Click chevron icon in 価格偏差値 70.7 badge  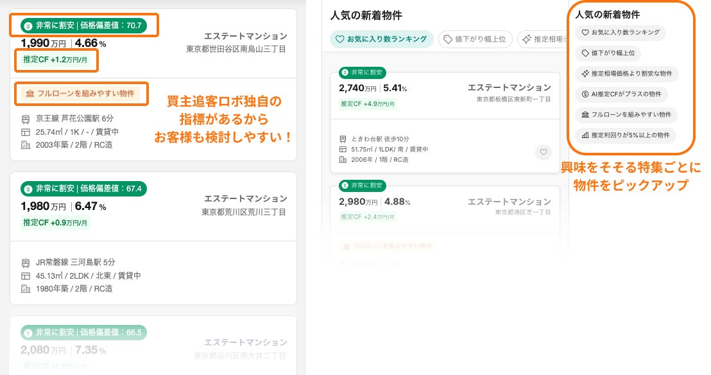tap(28, 26)
